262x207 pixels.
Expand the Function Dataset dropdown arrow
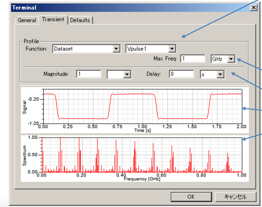coord(116,49)
